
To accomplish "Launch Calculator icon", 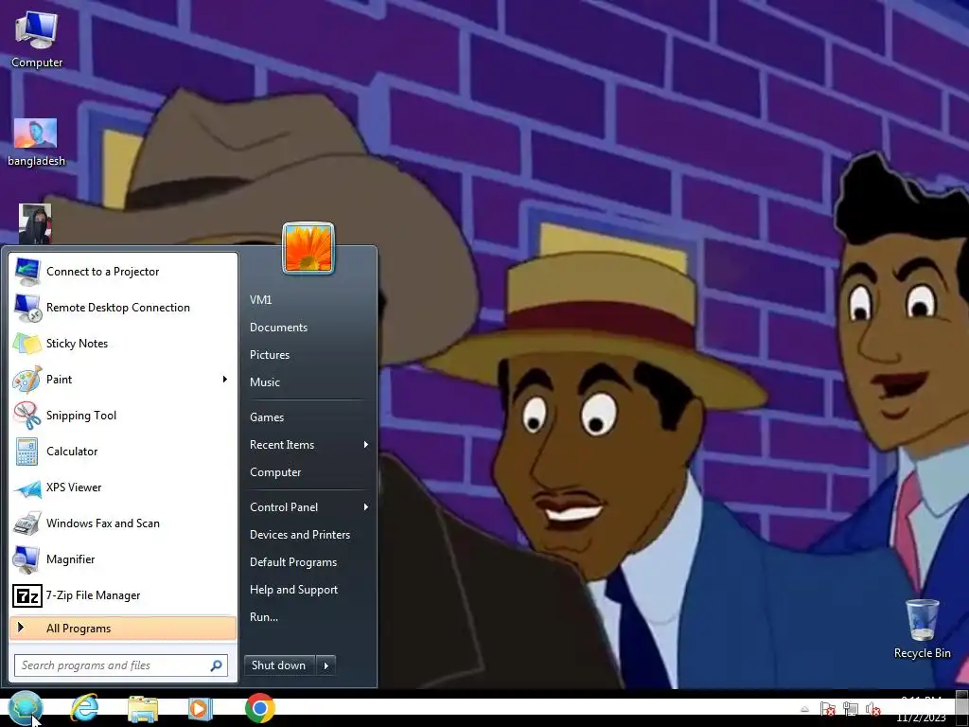I will tap(27, 452).
